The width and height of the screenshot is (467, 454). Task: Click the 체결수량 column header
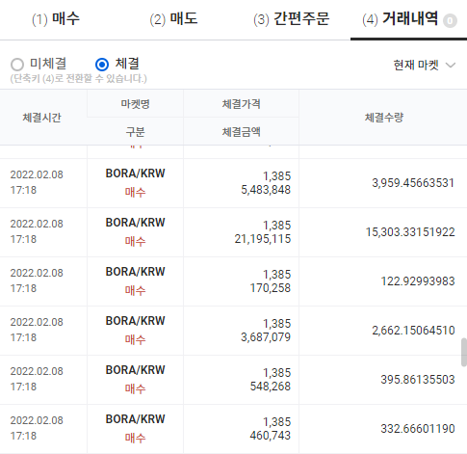pyautogui.click(x=384, y=118)
